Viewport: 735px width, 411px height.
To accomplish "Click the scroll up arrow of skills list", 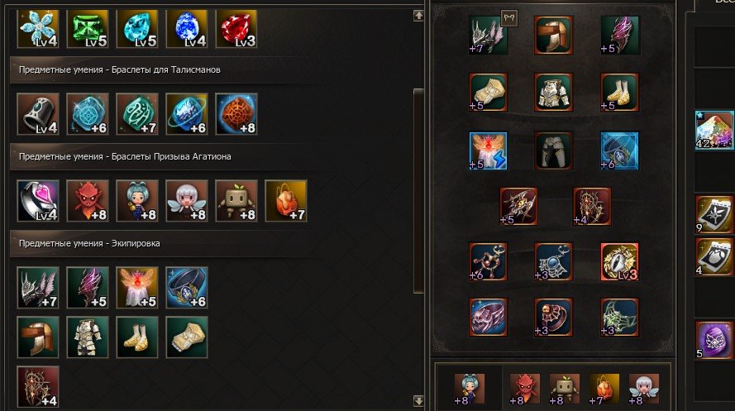I will point(418,16).
